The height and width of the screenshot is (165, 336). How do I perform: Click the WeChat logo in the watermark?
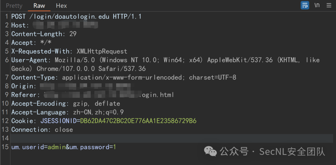click(210, 151)
